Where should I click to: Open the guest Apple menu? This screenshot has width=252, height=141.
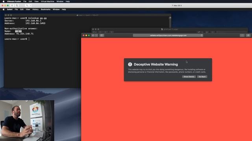(x=4, y=9)
